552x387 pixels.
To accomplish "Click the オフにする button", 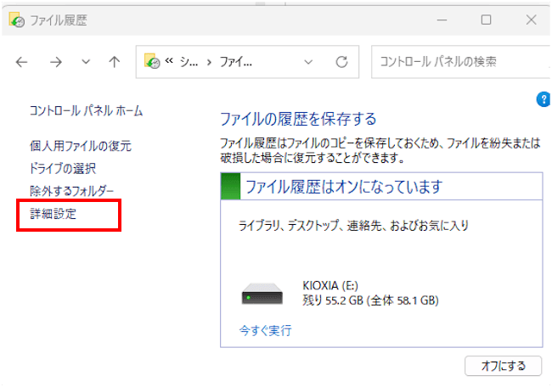I will click(x=503, y=366).
